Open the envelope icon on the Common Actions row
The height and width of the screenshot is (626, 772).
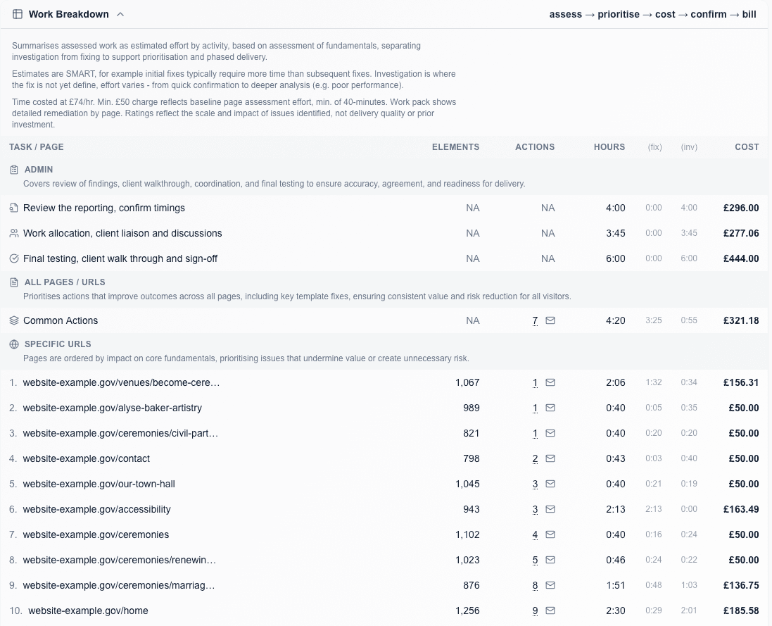[x=550, y=320]
